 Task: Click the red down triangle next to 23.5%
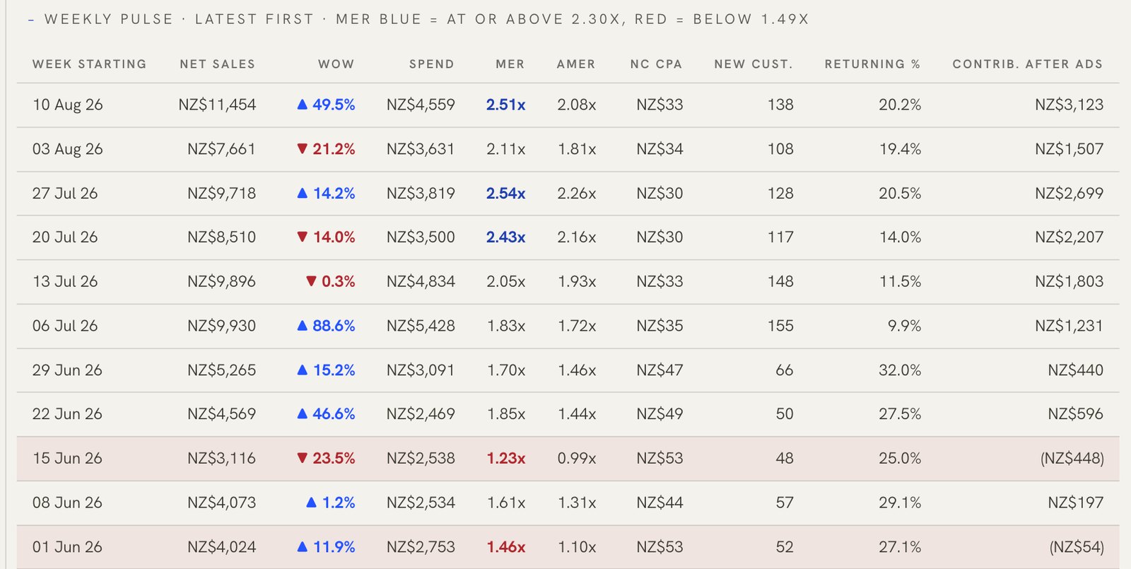coord(302,458)
